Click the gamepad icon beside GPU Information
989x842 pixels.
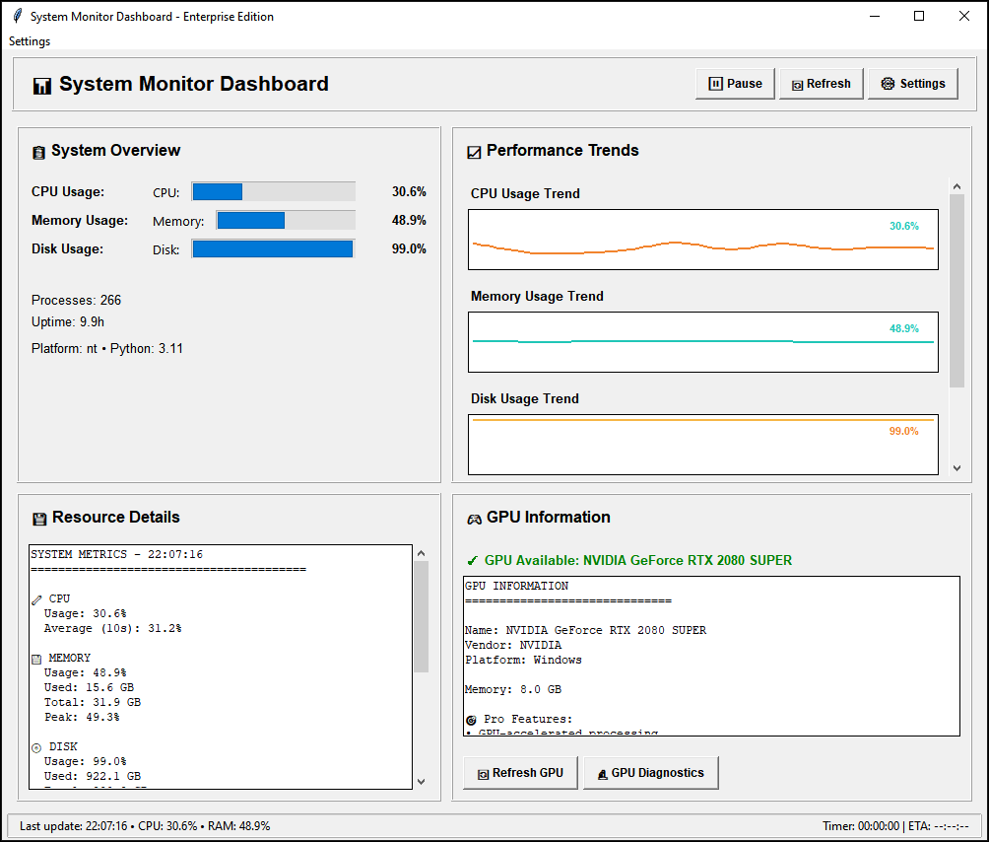[474, 517]
